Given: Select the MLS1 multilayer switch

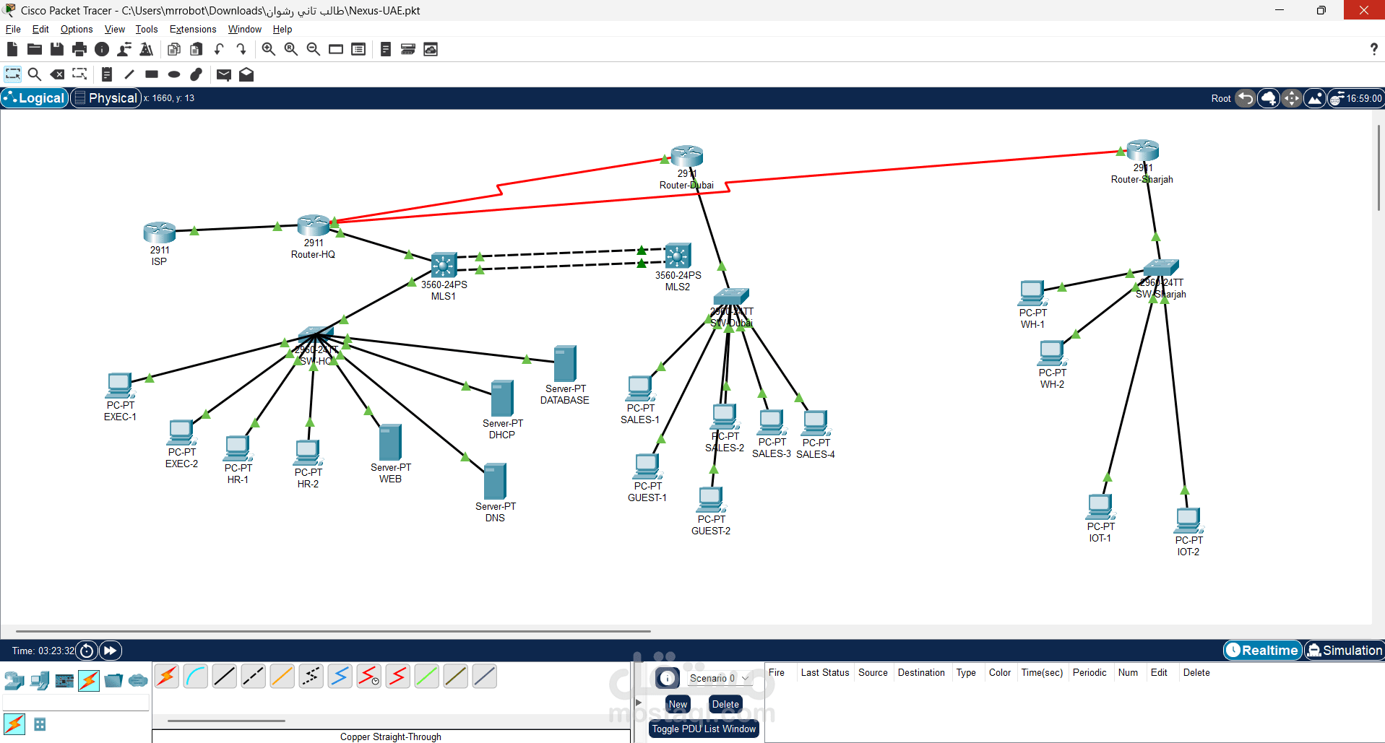Looking at the screenshot, I should [444, 265].
